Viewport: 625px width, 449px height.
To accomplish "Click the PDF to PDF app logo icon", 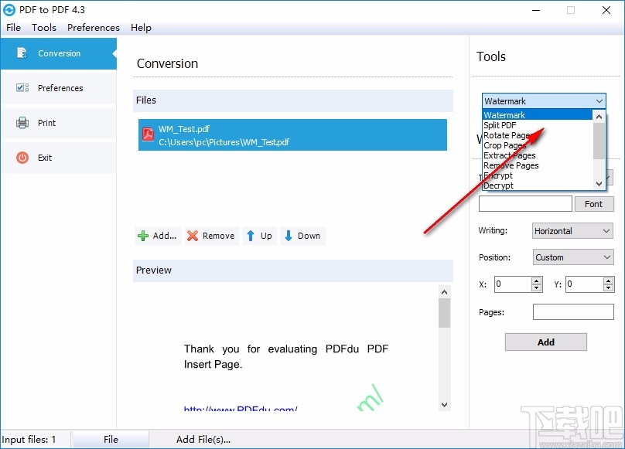I will point(9,10).
